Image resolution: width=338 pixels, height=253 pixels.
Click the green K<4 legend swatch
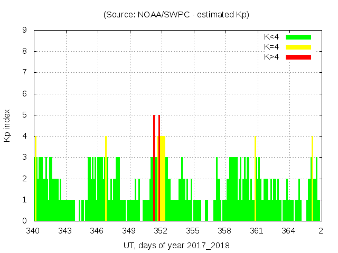298,37
